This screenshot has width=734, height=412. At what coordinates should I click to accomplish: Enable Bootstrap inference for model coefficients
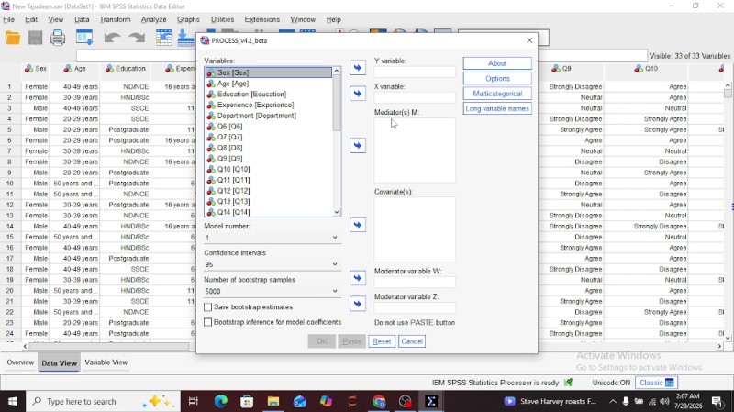pos(208,322)
